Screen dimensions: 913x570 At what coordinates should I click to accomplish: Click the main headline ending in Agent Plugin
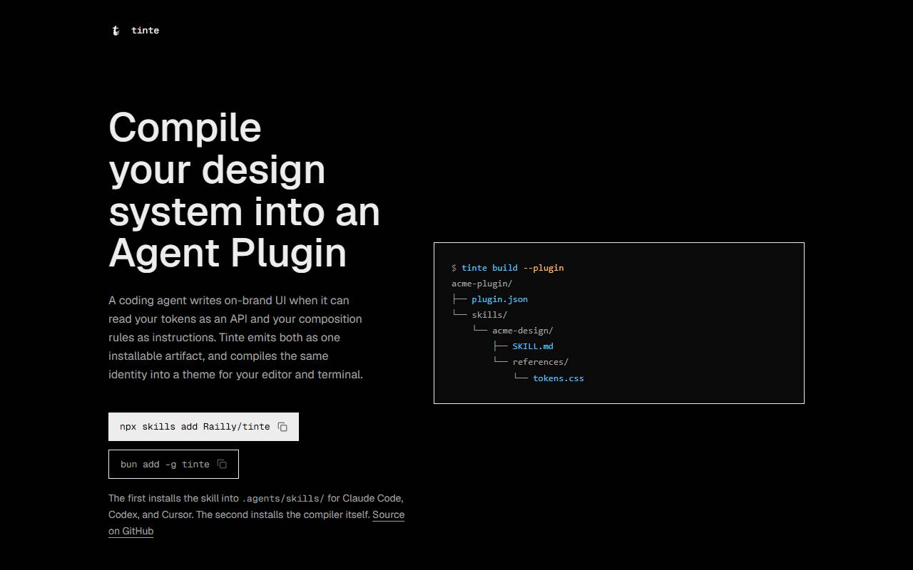(244, 190)
